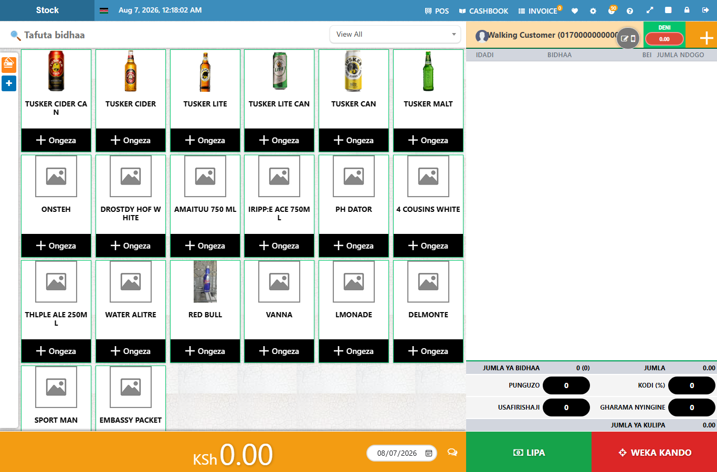Click the SPORT MAN placeholder image
Image resolution: width=717 pixels, height=472 pixels.
56,387
